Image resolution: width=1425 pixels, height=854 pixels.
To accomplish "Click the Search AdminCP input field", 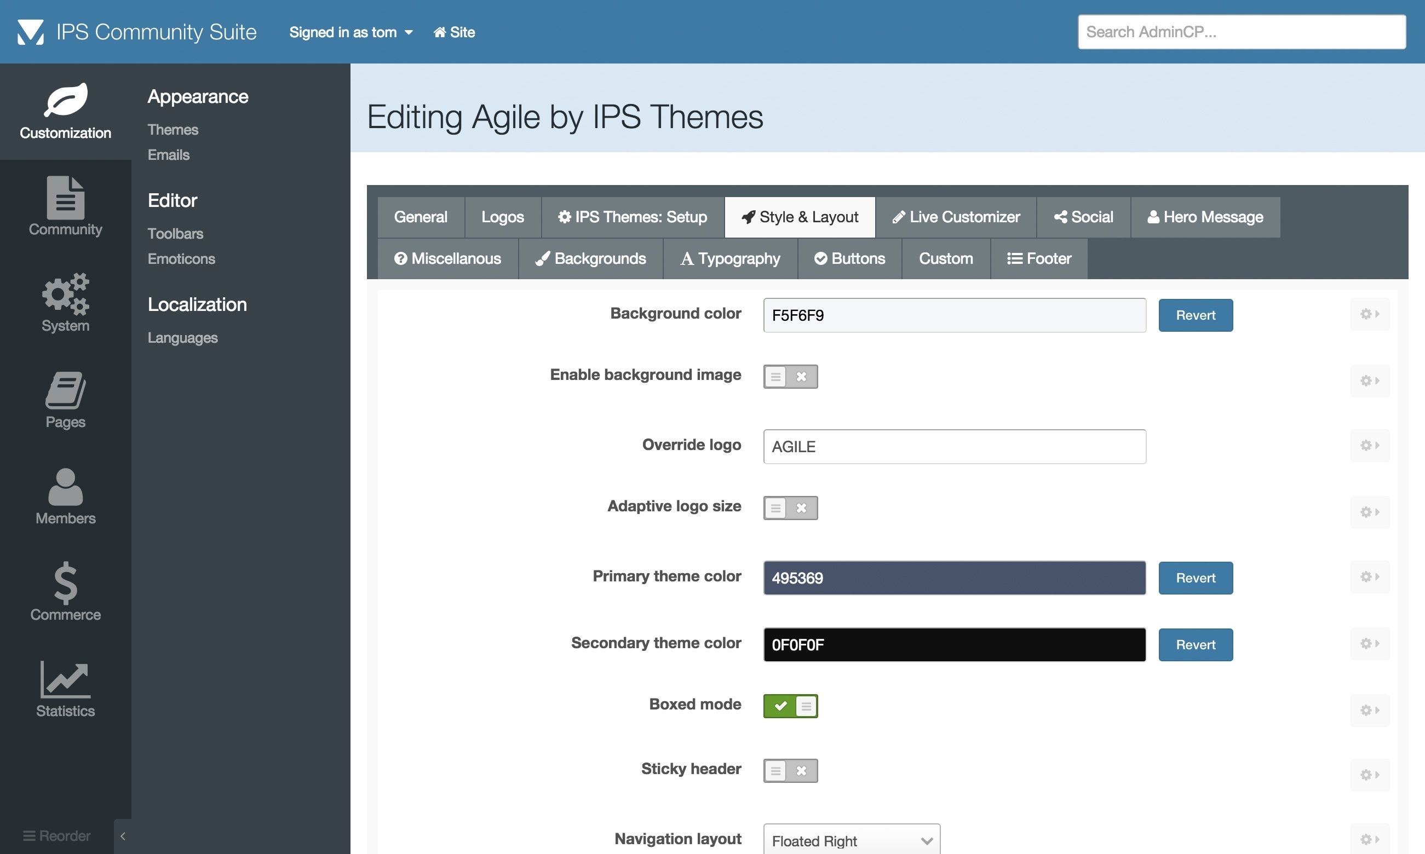I will (1242, 32).
